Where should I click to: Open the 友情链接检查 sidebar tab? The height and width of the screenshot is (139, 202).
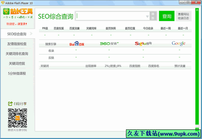(17, 44)
